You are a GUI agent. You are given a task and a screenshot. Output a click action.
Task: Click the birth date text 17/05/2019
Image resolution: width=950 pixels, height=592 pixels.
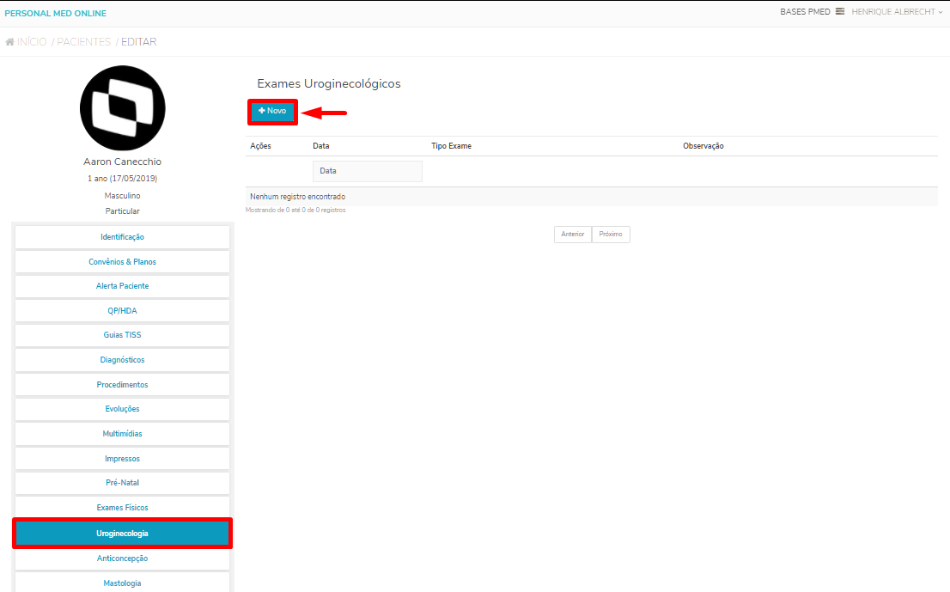[x=133, y=179]
